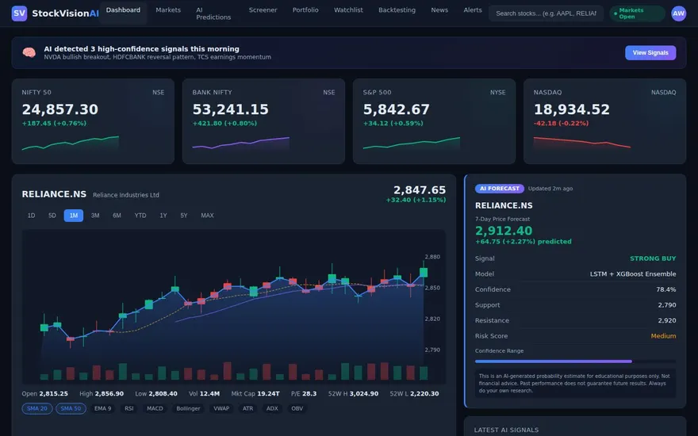The width and height of the screenshot is (698, 436).
Task: Select the 5D chart range
Action: pyautogui.click(x=52, y=216)
